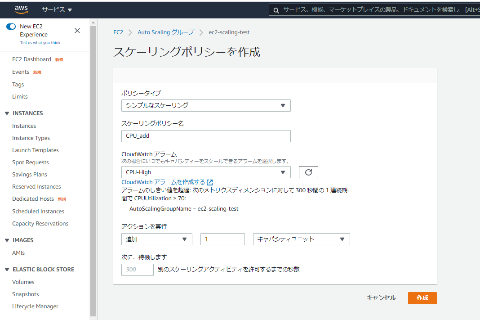Screen dimensions: 480x320
Task: Open Tell us what you think link
Action: pos(40,43)
